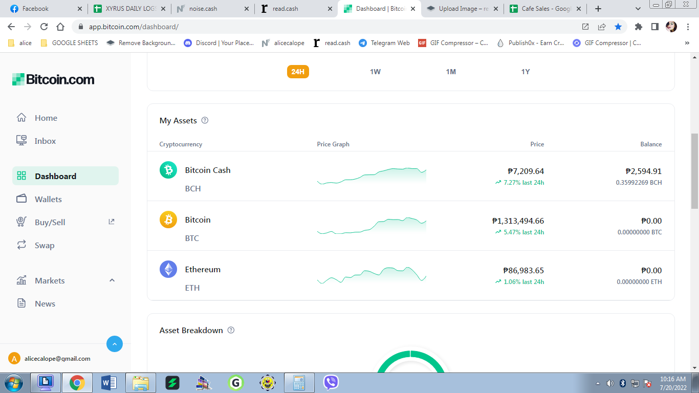Click the address bar URL field
699x393 pixels.
pyautogui.click(x=327, y=27)
